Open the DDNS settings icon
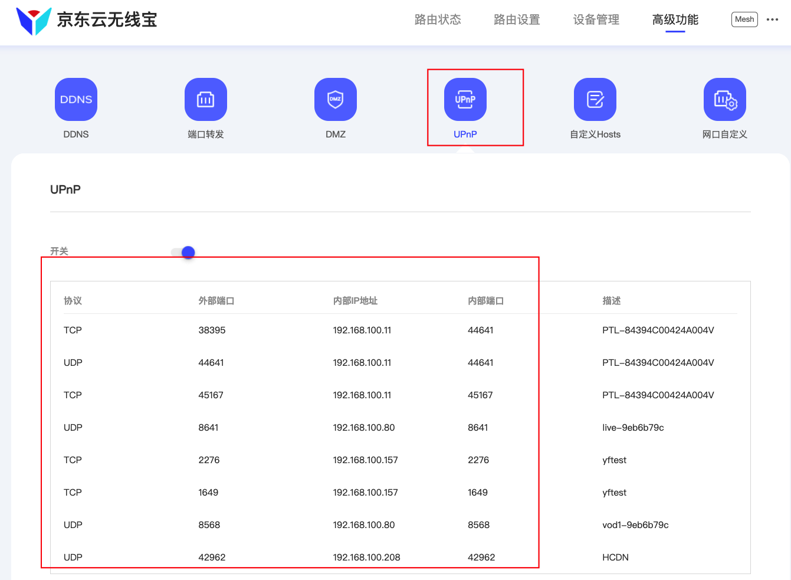 (76, 99)
